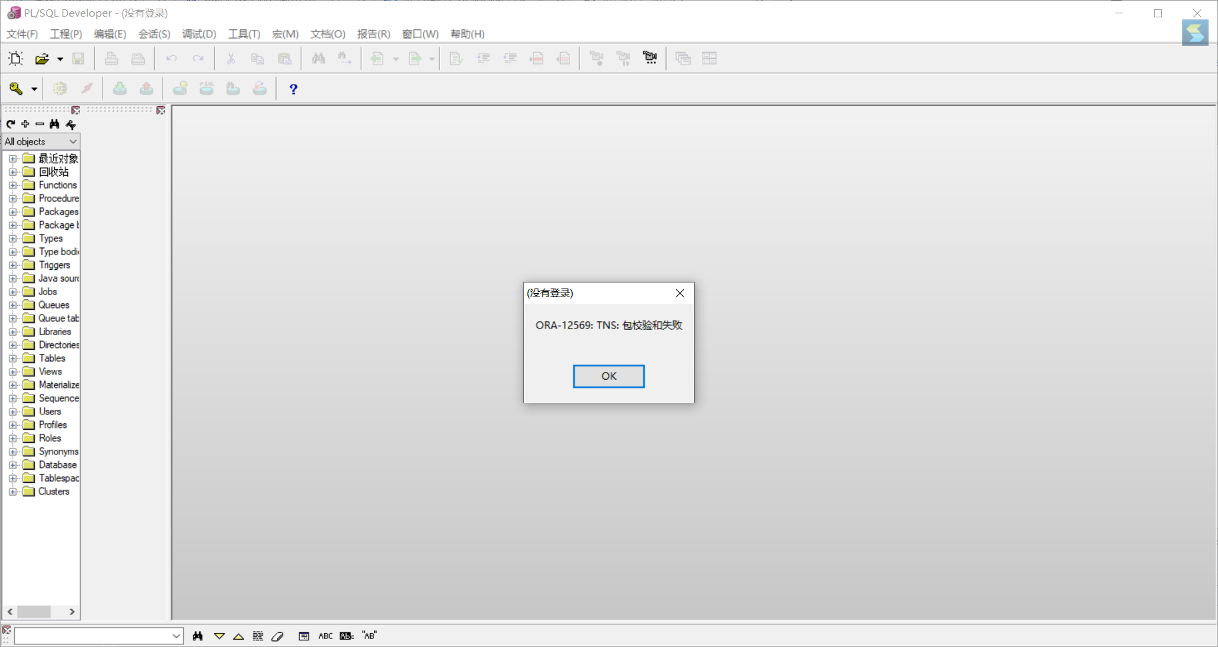Image resolution: width=1218 pixels, height=647 pixels.
Task: Click the Open folder toolbar icon
Action: [42, 59]
